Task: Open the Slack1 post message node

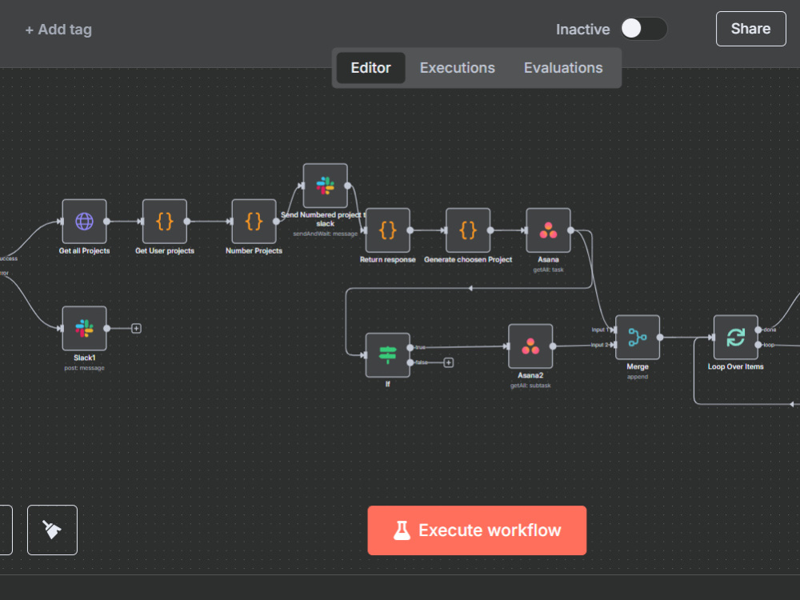Action: coord(84,329)
